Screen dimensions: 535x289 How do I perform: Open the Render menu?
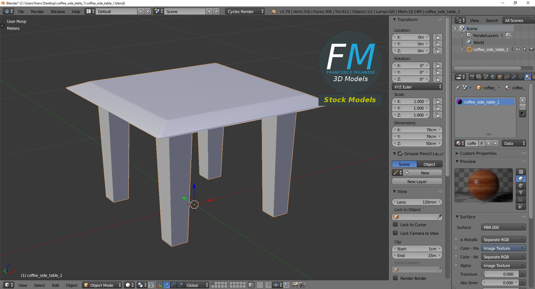click(x=37, y=11)
